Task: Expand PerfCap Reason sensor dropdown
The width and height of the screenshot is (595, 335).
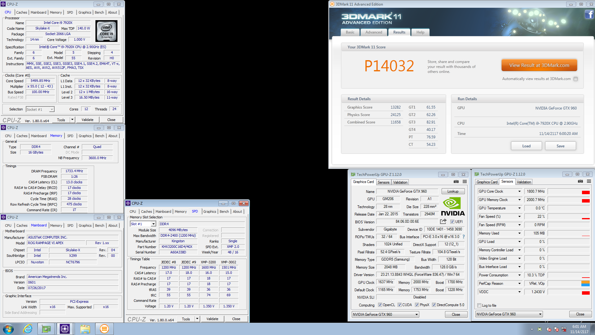Action: click(519, 284)
